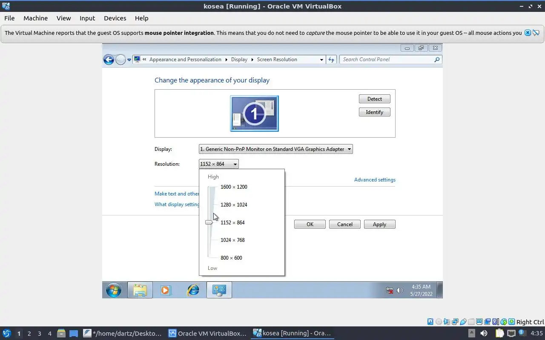The width and height of the screenshot is (545, 340).
Task: Open the Advanced settings link
Action: pyautogui.click(x=375, y=180)
